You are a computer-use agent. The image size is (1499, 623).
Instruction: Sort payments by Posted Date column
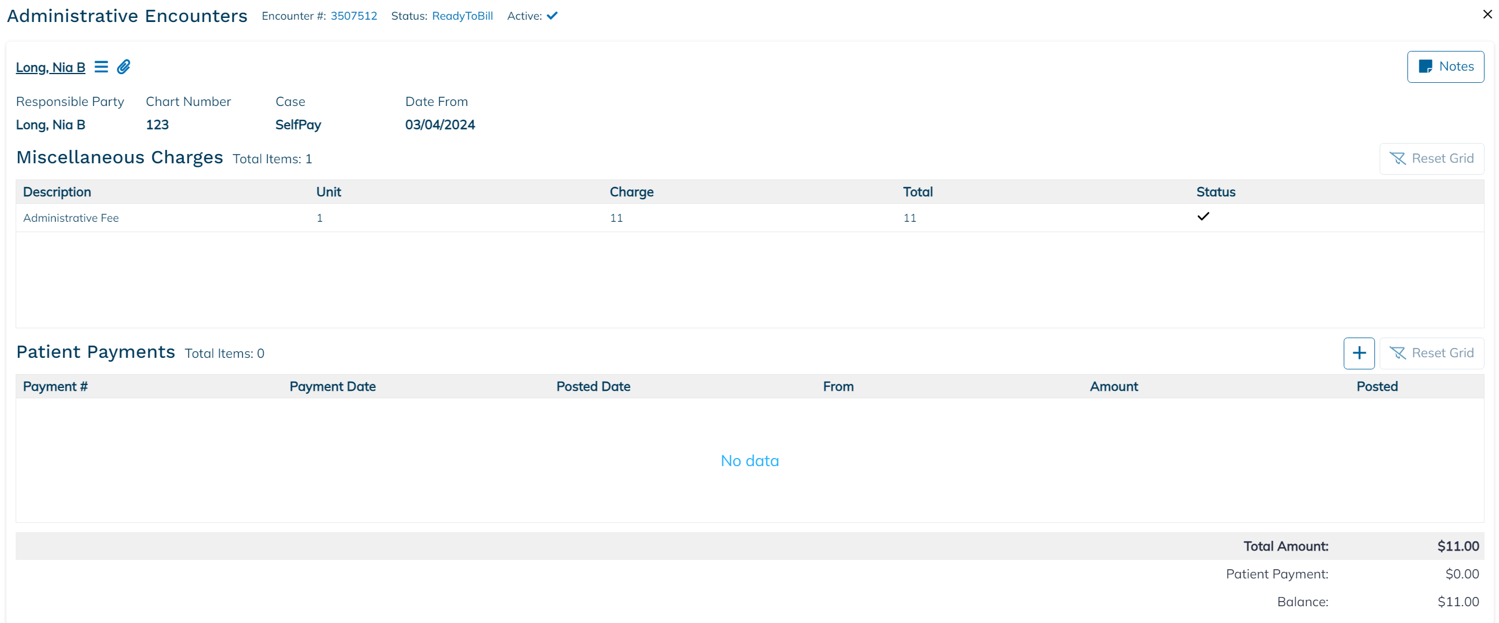[593, 386]
